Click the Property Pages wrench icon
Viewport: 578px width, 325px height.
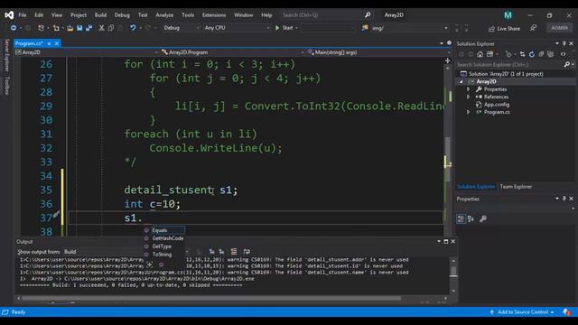483,218
